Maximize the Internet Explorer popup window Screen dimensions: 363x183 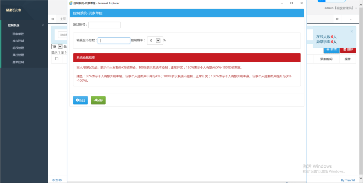click(x=291, y=3)
